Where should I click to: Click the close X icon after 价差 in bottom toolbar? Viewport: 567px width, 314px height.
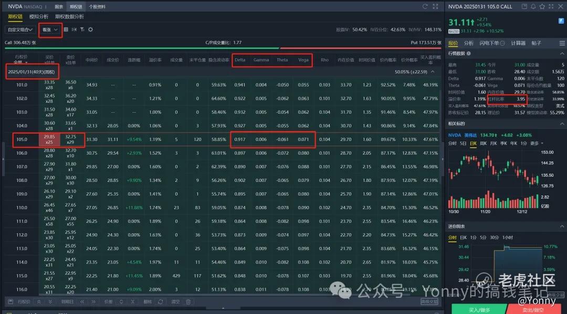[x=133, y=302]
